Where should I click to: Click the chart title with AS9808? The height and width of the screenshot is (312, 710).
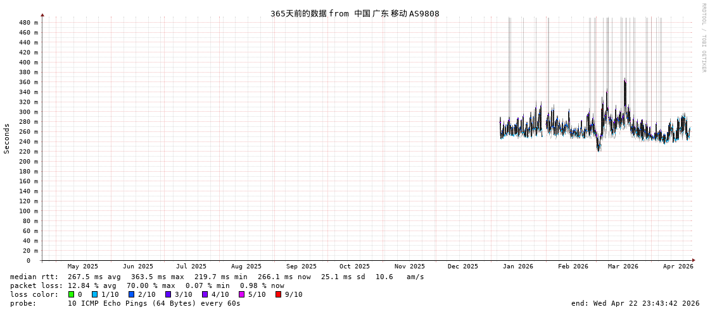[x=355, y=14]
